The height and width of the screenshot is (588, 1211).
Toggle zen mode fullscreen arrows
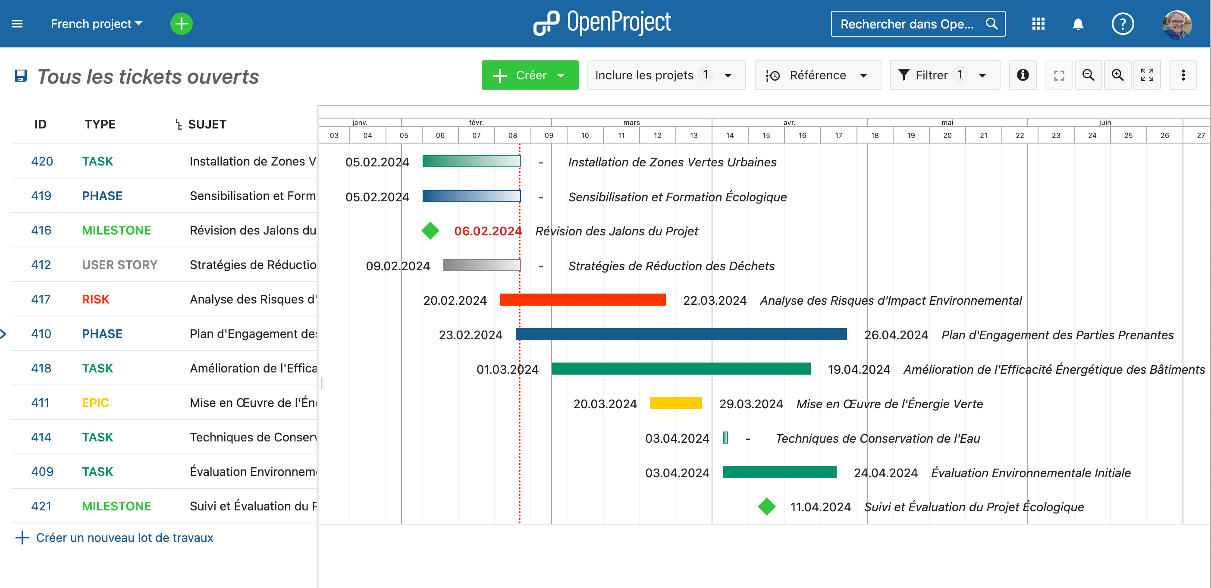[x=1147, y=75]
